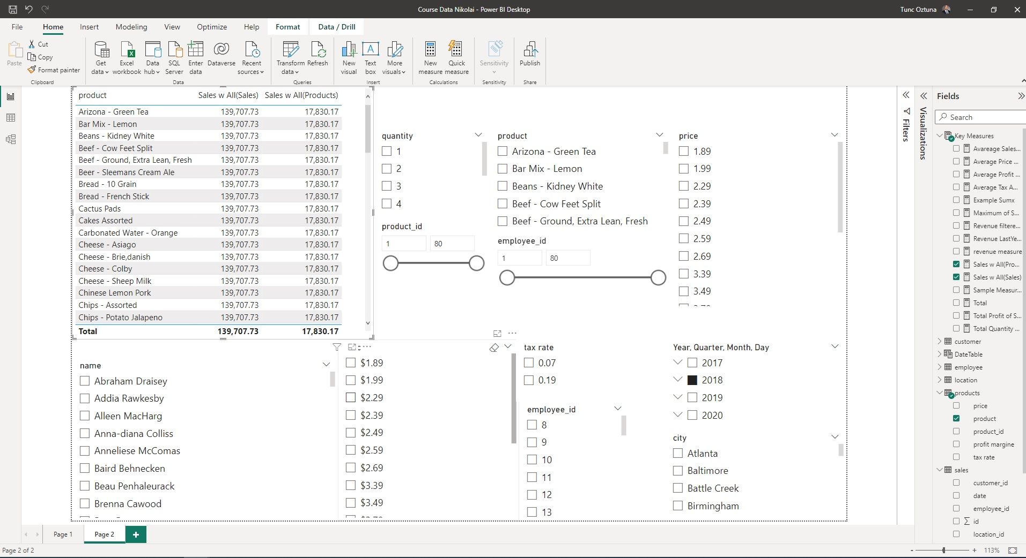Open Transform data editor

pyautogui.click(x=291, y=58)
